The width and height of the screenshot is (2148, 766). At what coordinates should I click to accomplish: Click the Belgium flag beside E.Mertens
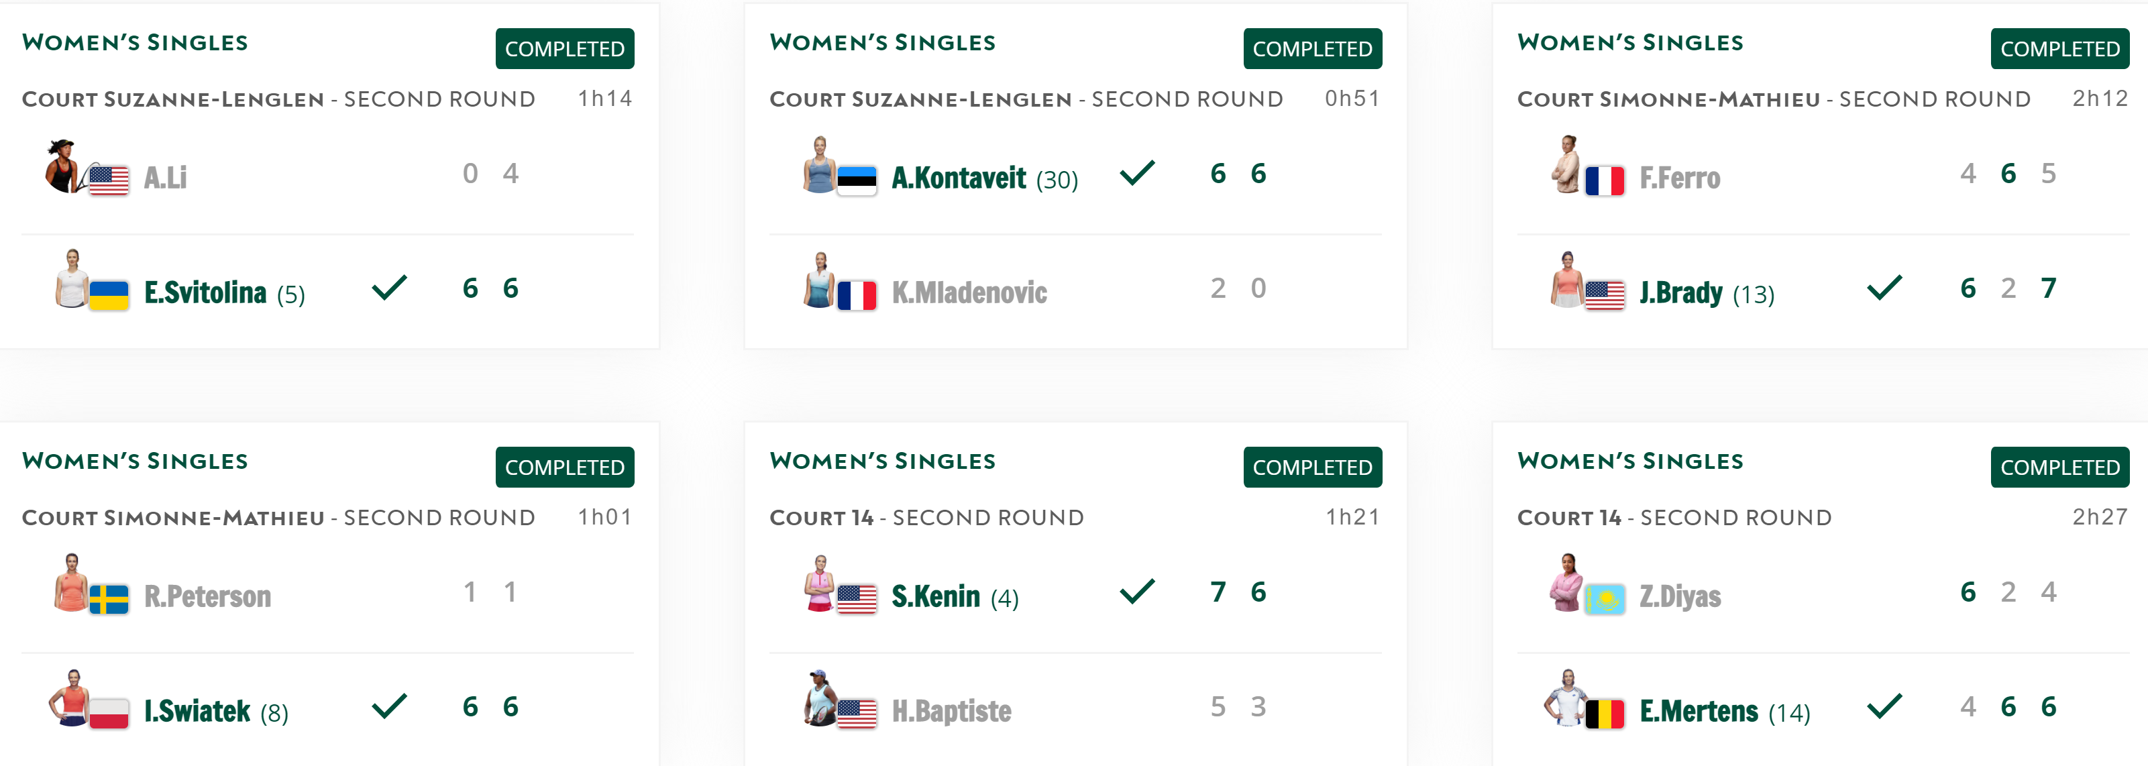pyautogui.click(x=1605, y=714)
